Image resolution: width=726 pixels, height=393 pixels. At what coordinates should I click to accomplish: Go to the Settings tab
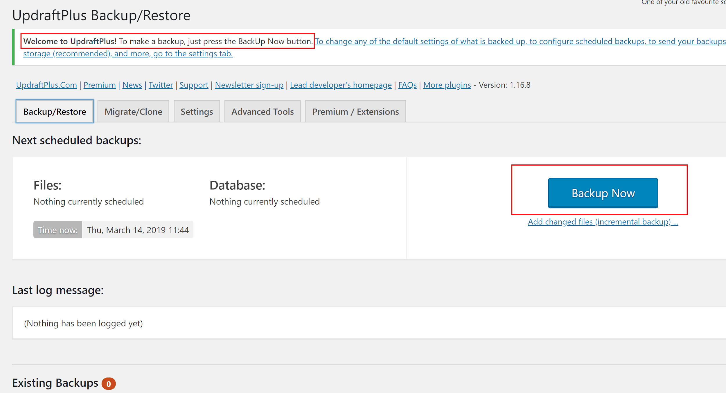click(197, 111)
